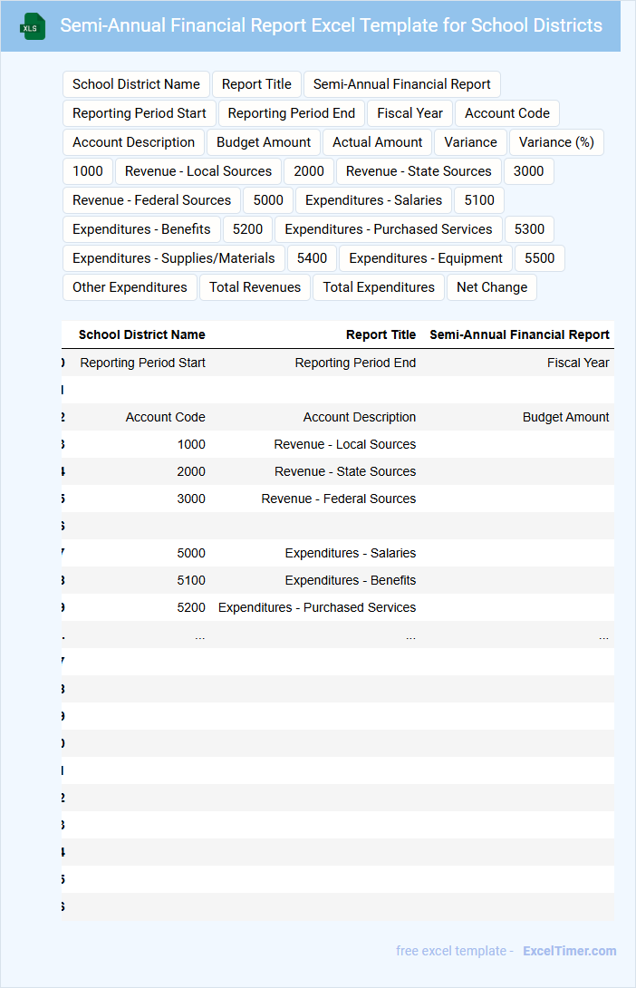Select the Variance (%) tag
This screenshot has height=988, width=636.
[x=556, y=142]
